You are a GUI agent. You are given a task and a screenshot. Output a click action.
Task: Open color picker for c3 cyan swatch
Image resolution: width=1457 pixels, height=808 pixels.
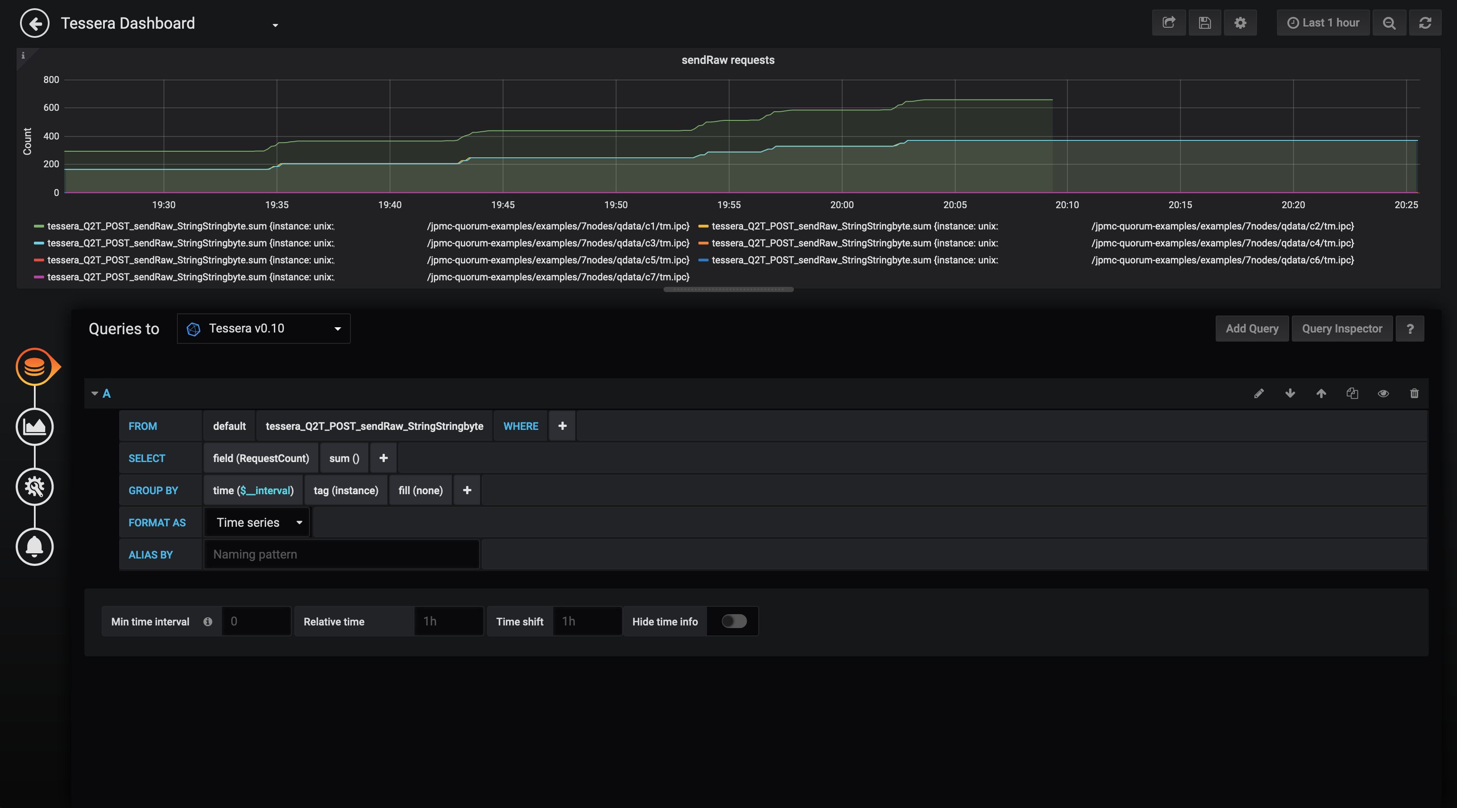[39, 243]
